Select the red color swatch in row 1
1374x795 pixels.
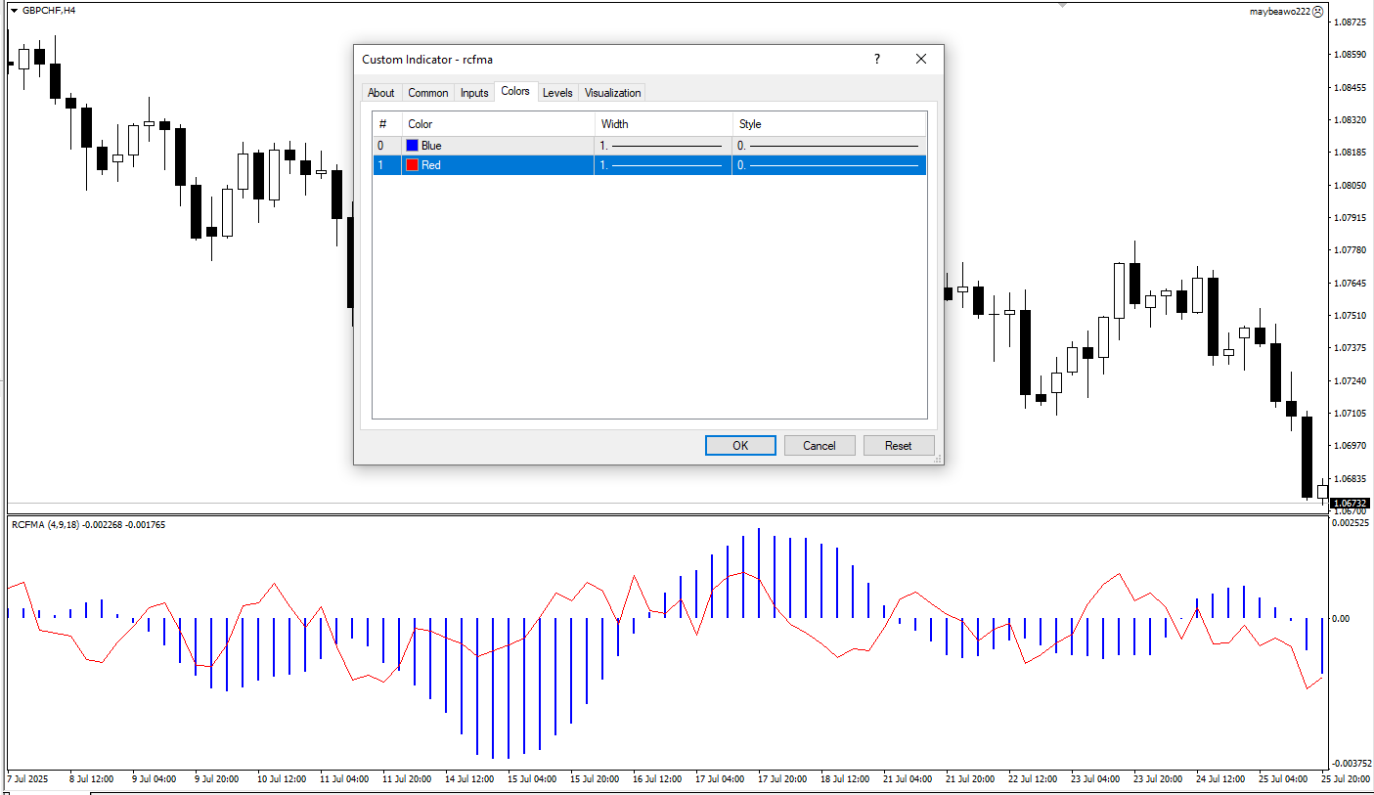coord(412,165)
